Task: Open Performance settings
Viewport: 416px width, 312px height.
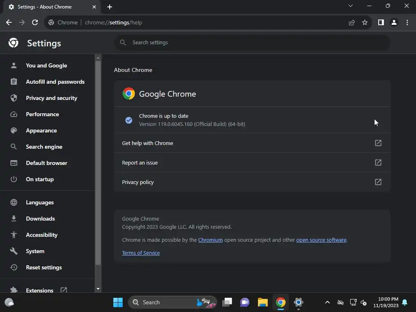Action: coord(47,114)
